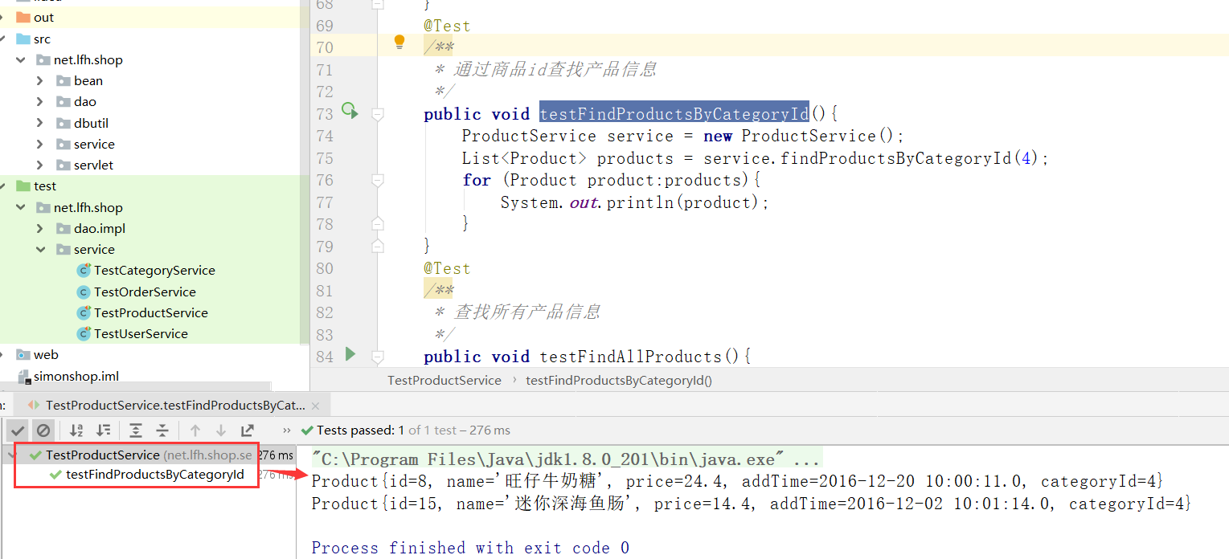Click System.out.println(product) statement
The height and width of the screenshot is (559, 1229).
(x=635, y=202)
